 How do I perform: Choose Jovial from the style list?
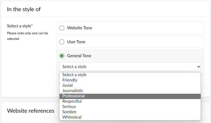tap(130, 85)
